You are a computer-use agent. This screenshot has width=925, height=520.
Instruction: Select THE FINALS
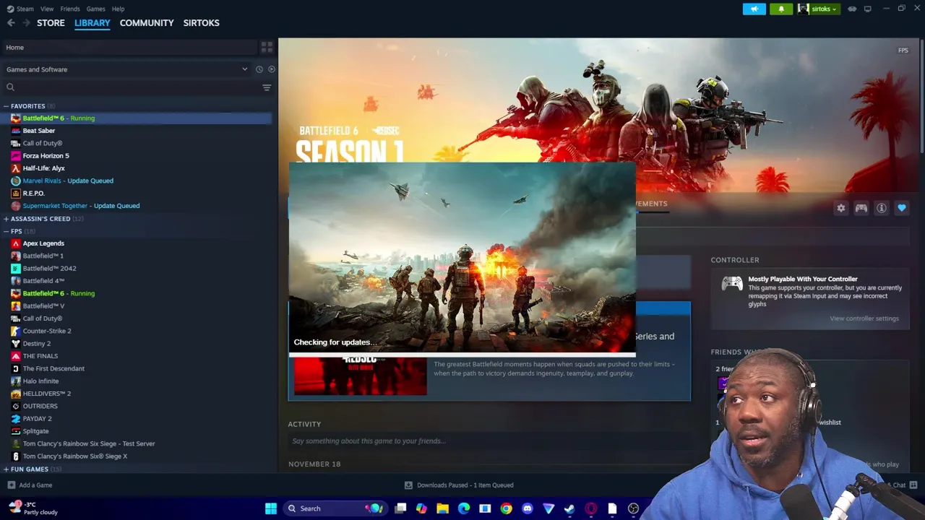pyautogui.click(x=40, y=356)
